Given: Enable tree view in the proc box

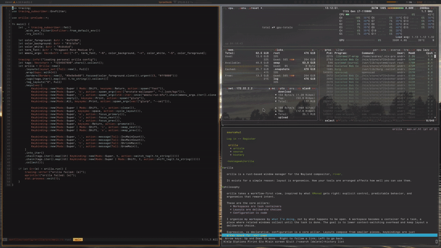Looking at the screenshot, I should 406,50.
